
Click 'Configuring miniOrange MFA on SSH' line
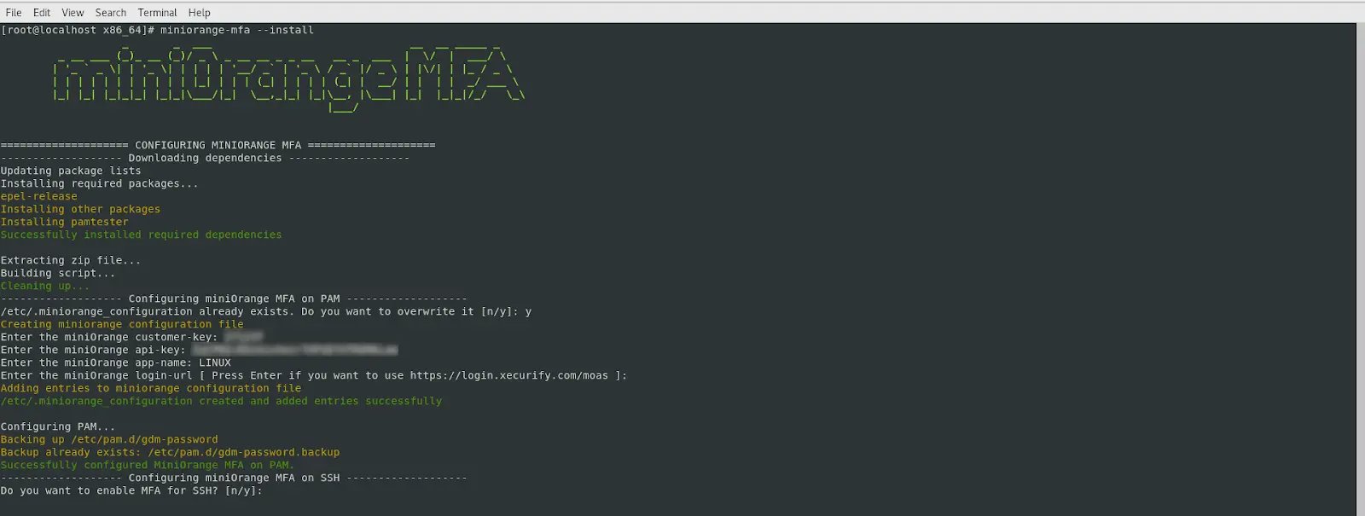234,478
